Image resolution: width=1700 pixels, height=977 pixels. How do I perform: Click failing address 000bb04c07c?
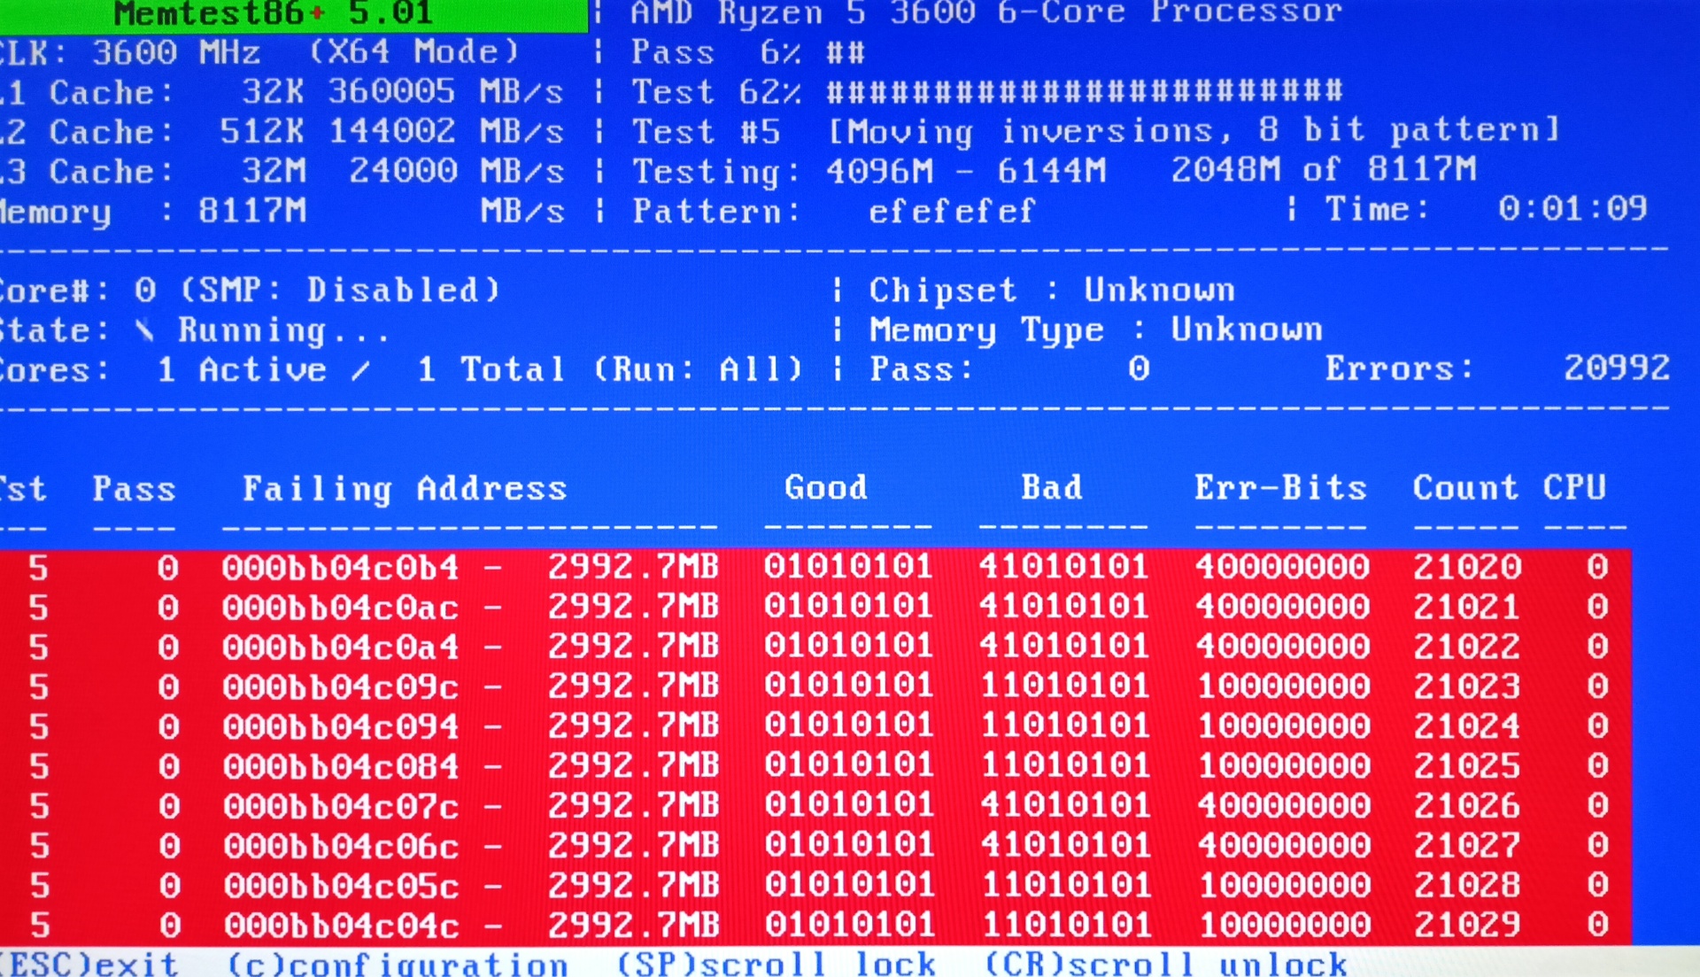click(x=341, y=806)
